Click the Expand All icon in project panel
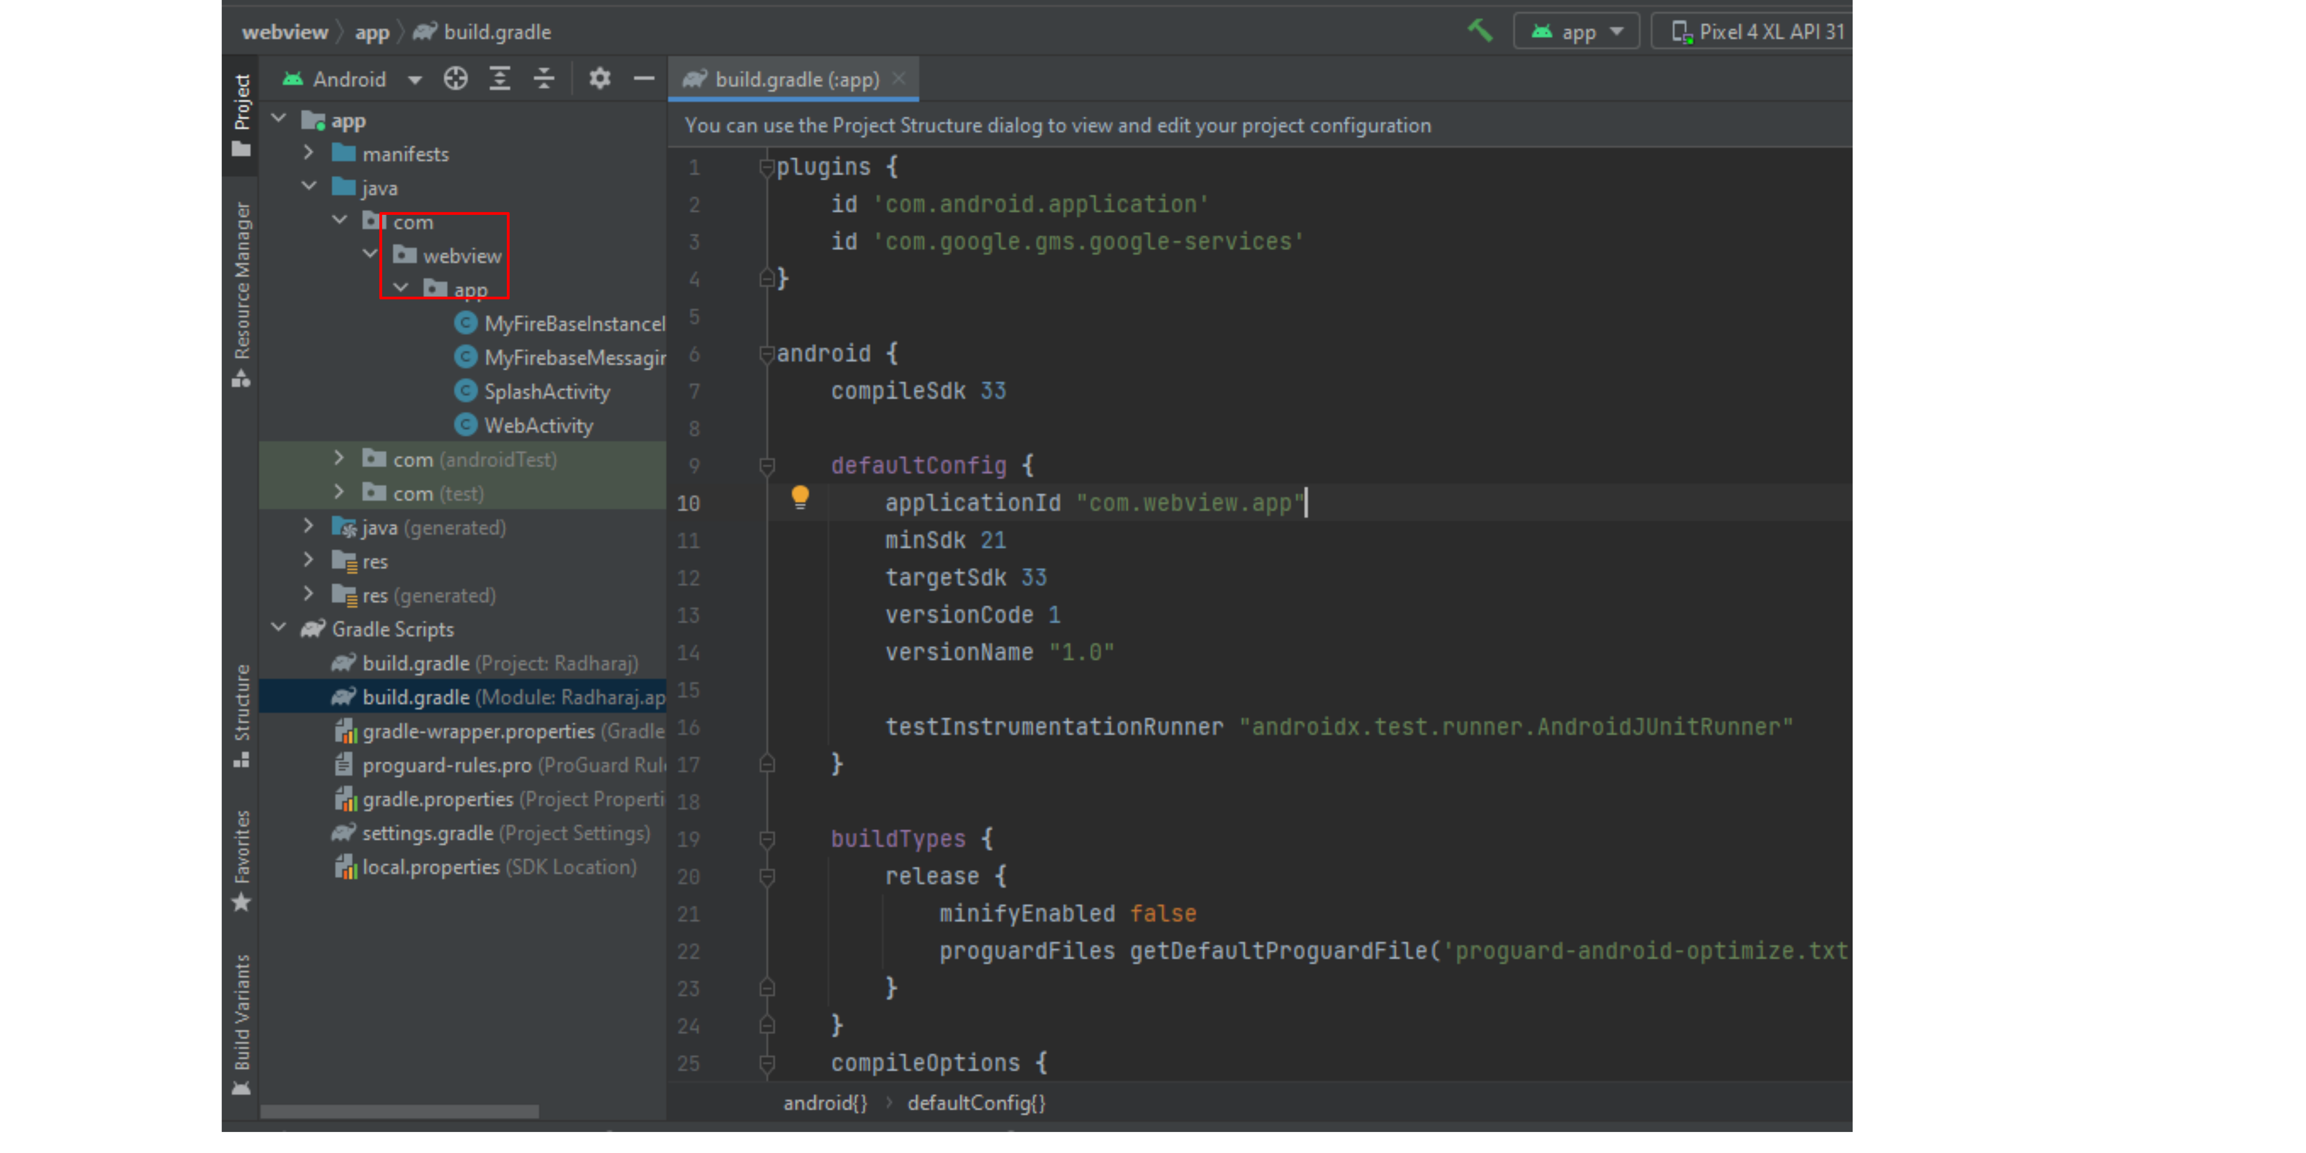Image resolution: width=2306 pixels, height=1153 pixels. click(499, 79)
